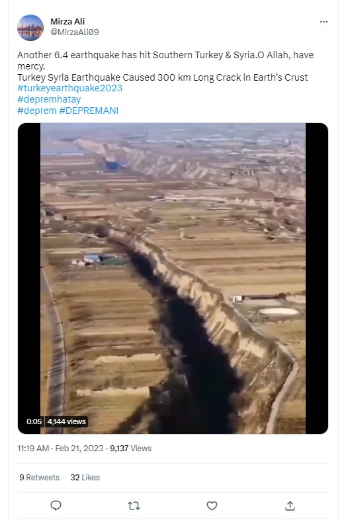This screenshot has width=348, height=524.
Task: Open the #depremhatay hashtag
Action: 49,100
